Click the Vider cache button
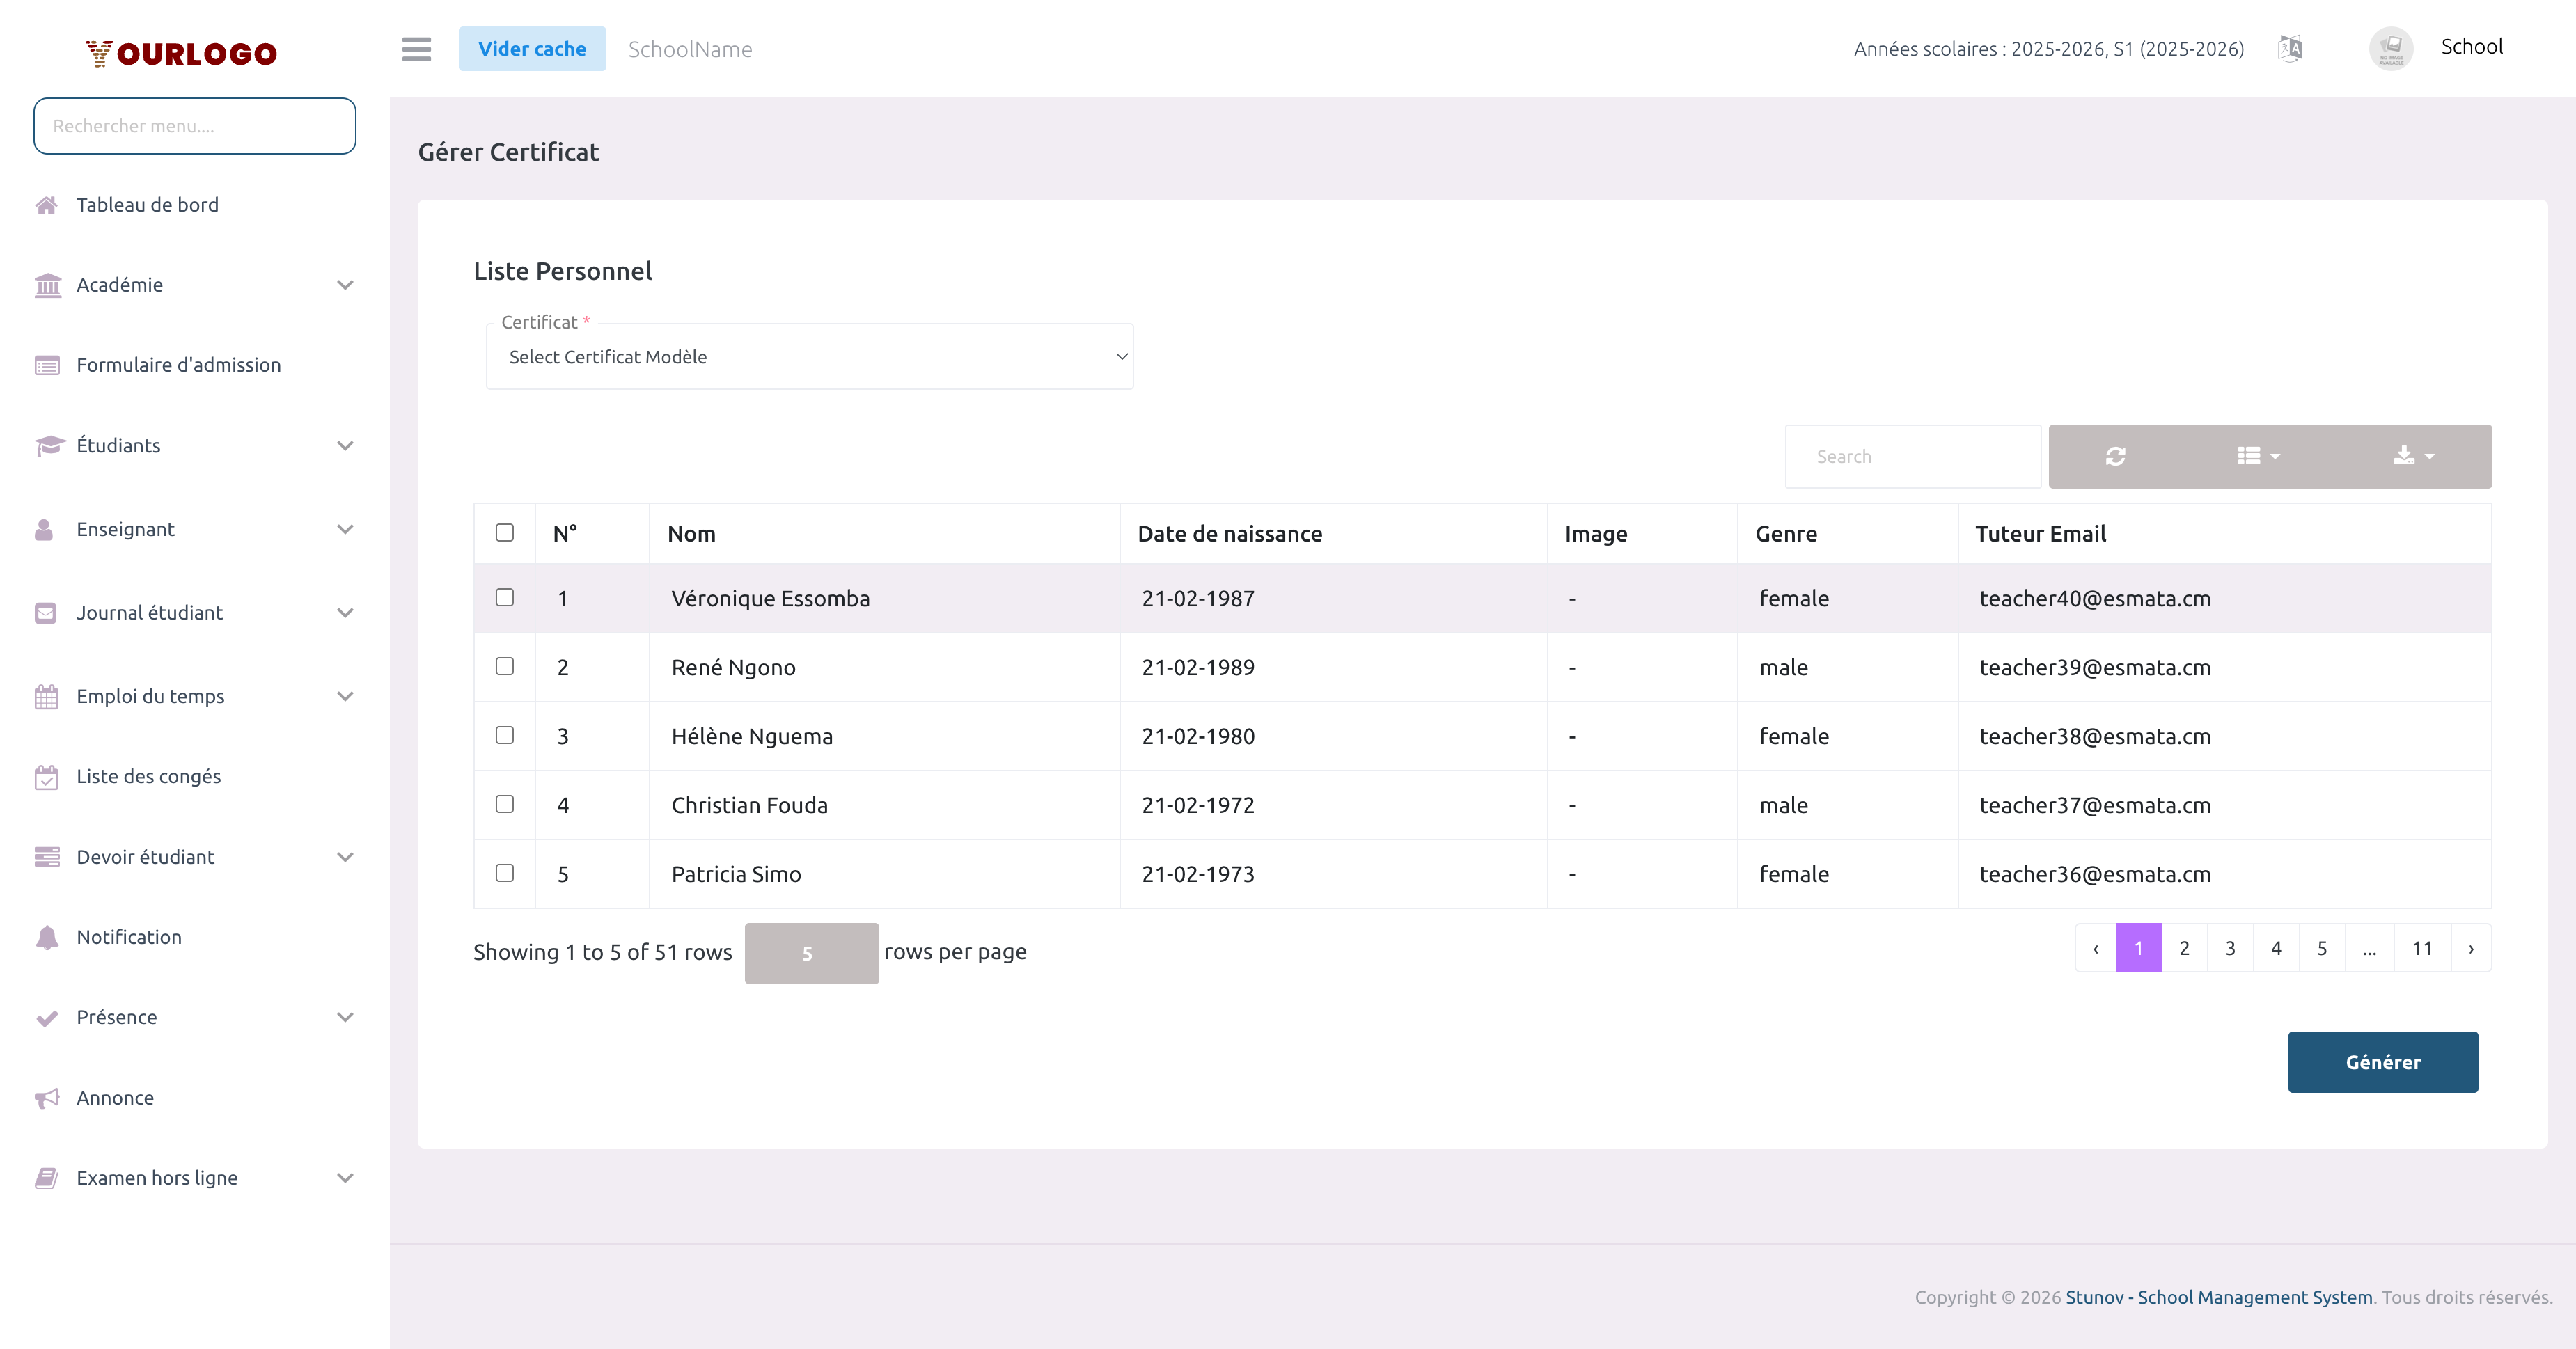2576x1349 pixels. click(532, 49)
